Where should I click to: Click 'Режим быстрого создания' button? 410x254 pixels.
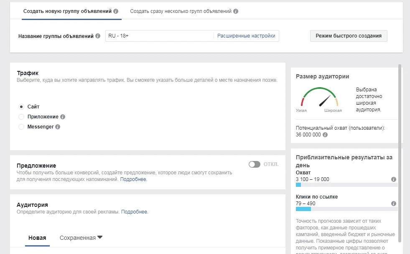coord(349,36)
